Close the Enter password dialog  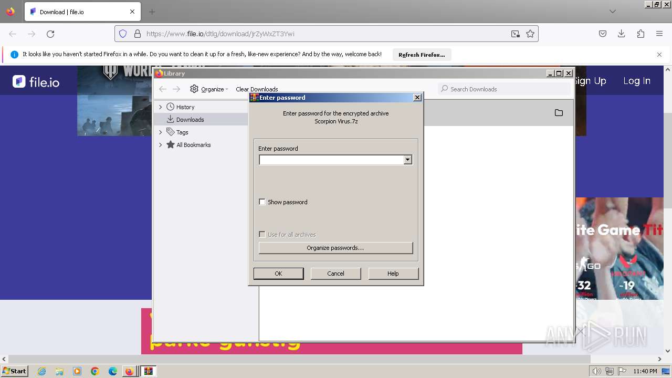417,98
